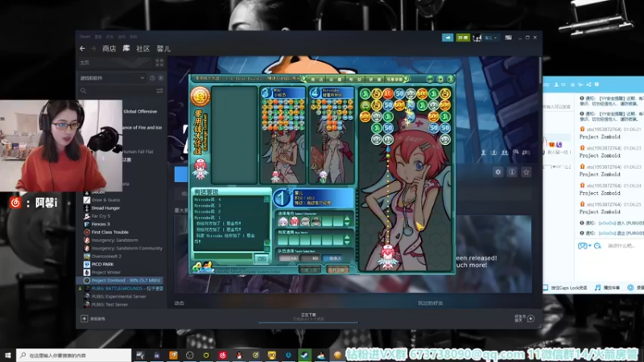This screenshot has width=644, height=362.
Task: Click Steam's forward navigation arrow
Action: pyautogui.click(x=93, y=48)
